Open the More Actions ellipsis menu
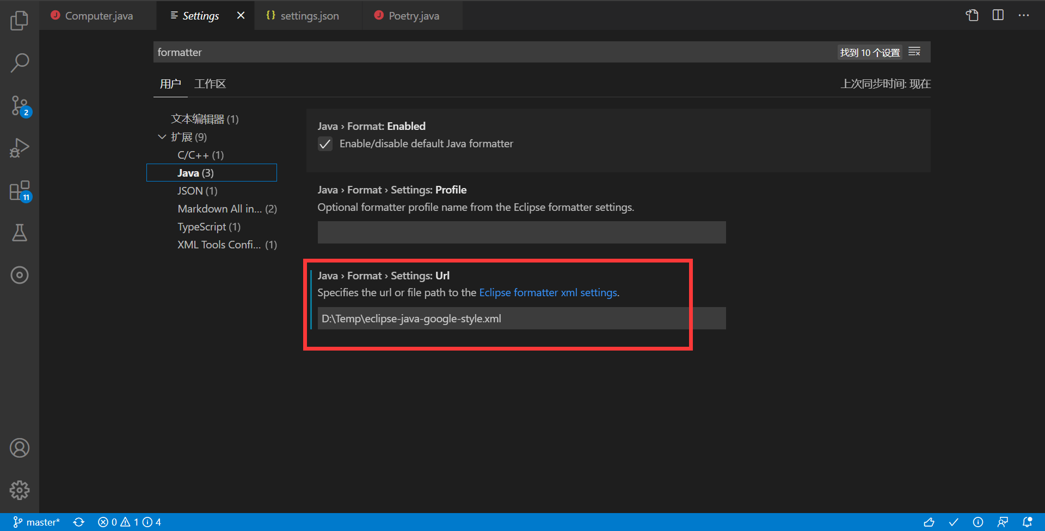 (x=1024, y=15)
